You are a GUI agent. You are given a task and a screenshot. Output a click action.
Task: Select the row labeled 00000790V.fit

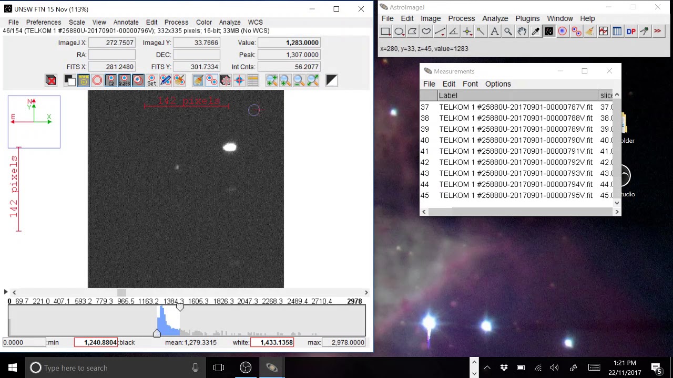516,140
